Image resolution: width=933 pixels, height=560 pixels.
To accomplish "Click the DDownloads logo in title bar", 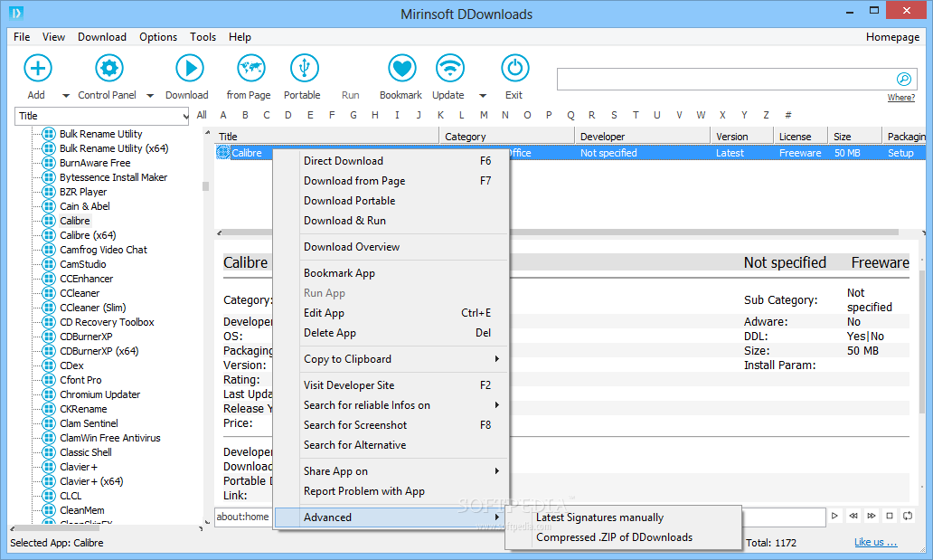I will 16,13.
